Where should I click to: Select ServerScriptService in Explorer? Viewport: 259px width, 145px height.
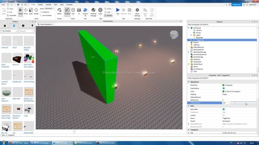(200, 55)
